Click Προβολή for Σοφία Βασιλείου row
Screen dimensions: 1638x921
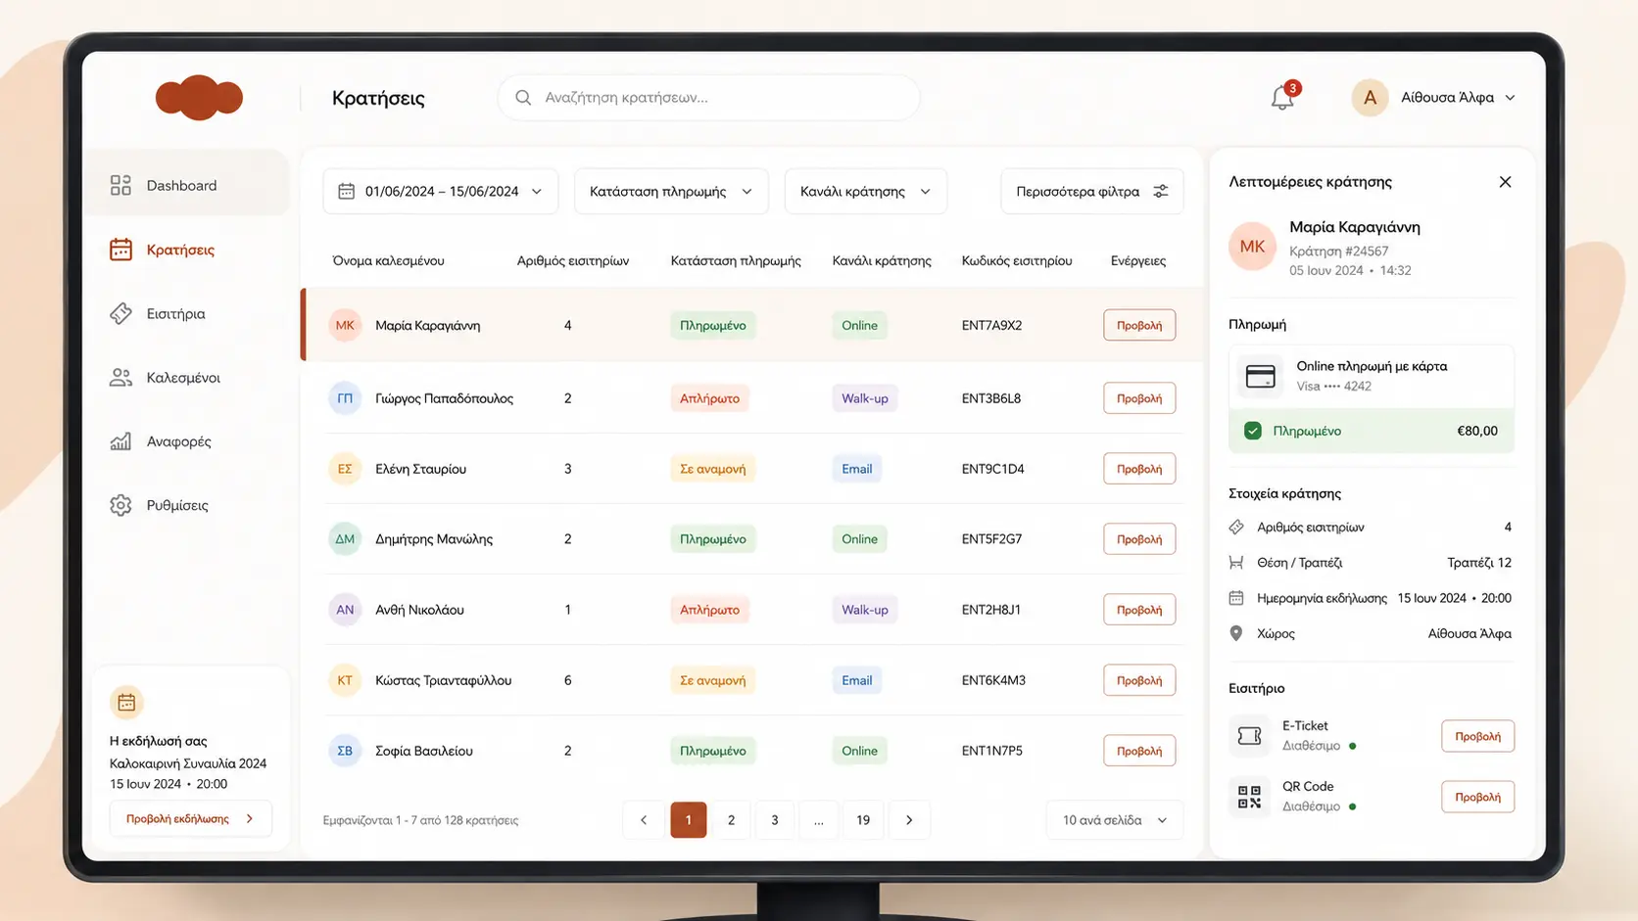coord(1139,751)
